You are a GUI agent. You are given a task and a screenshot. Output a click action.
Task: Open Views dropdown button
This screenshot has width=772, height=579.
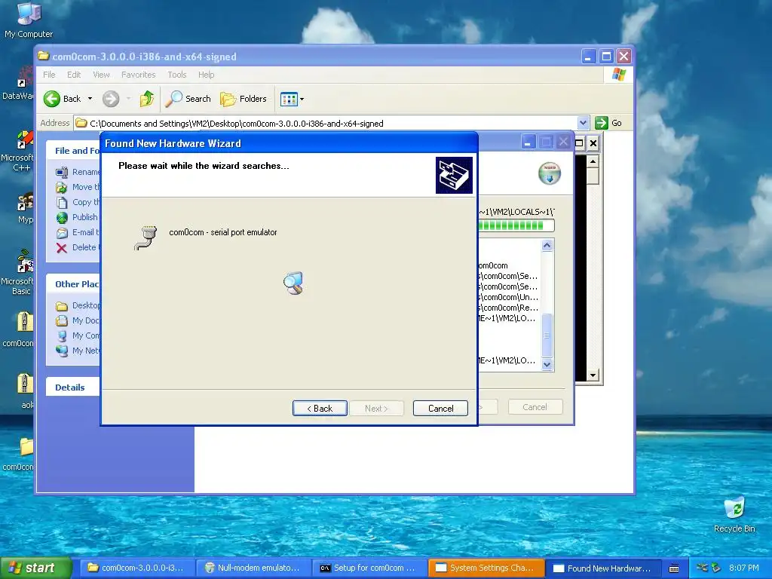point(292,99)
